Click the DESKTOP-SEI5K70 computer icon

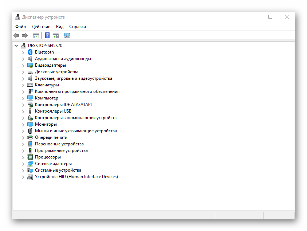23,46
